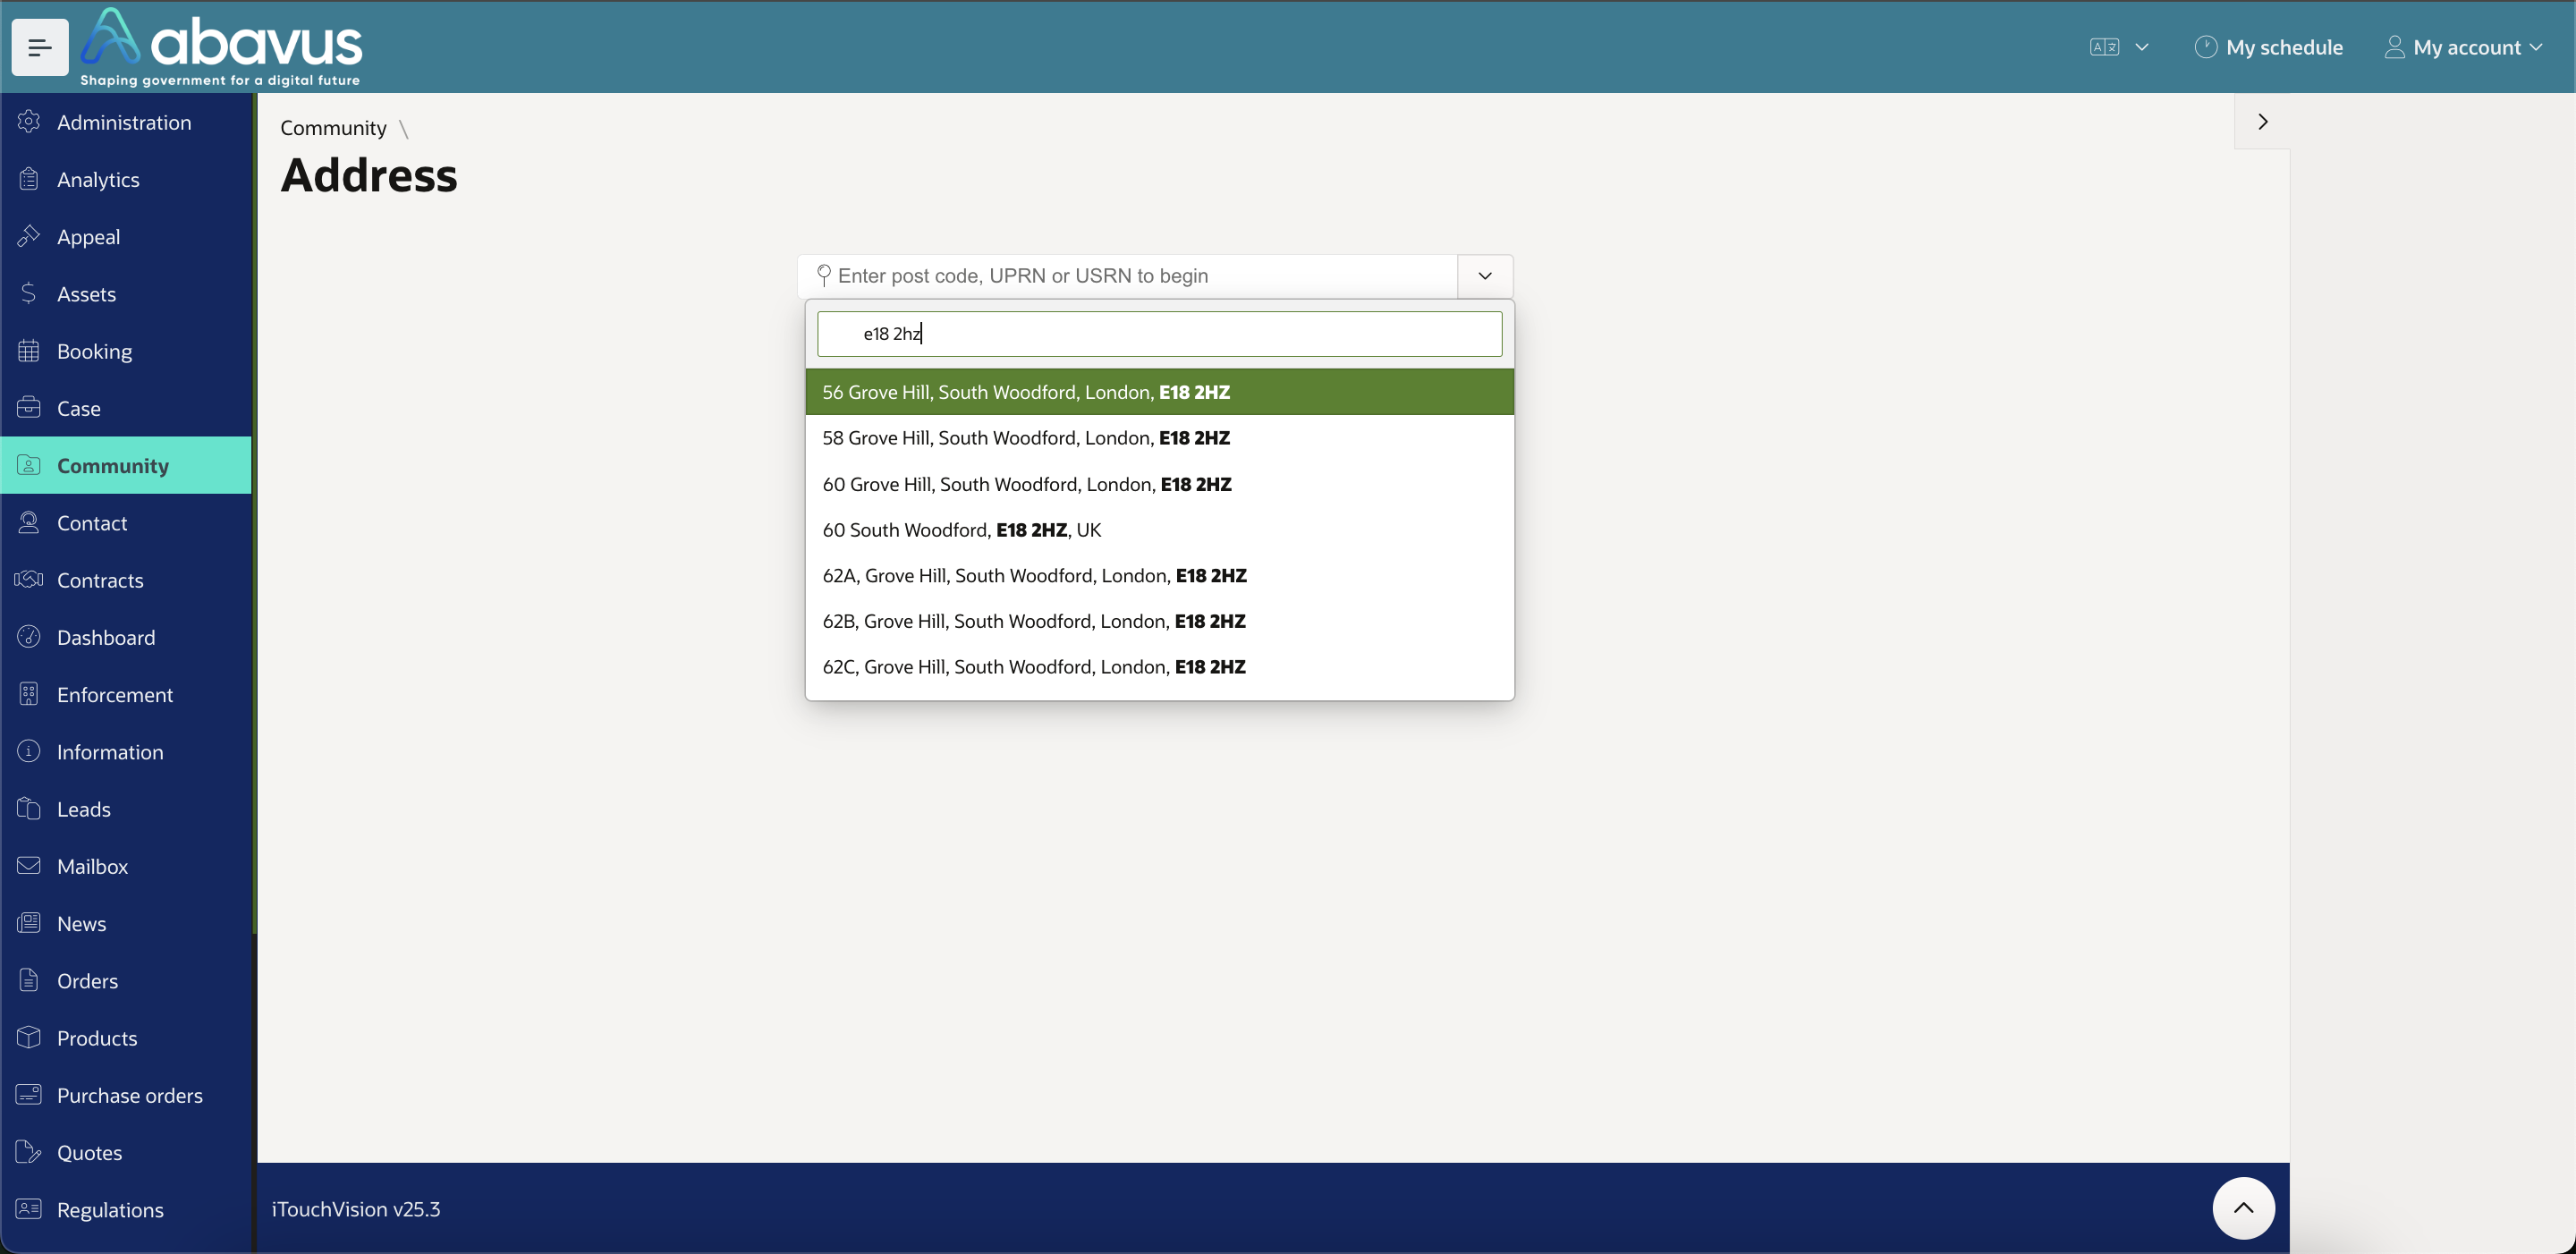Open the Dashboard sidebar link
Screen dimensions: 2576x1254
coord(126,637)
